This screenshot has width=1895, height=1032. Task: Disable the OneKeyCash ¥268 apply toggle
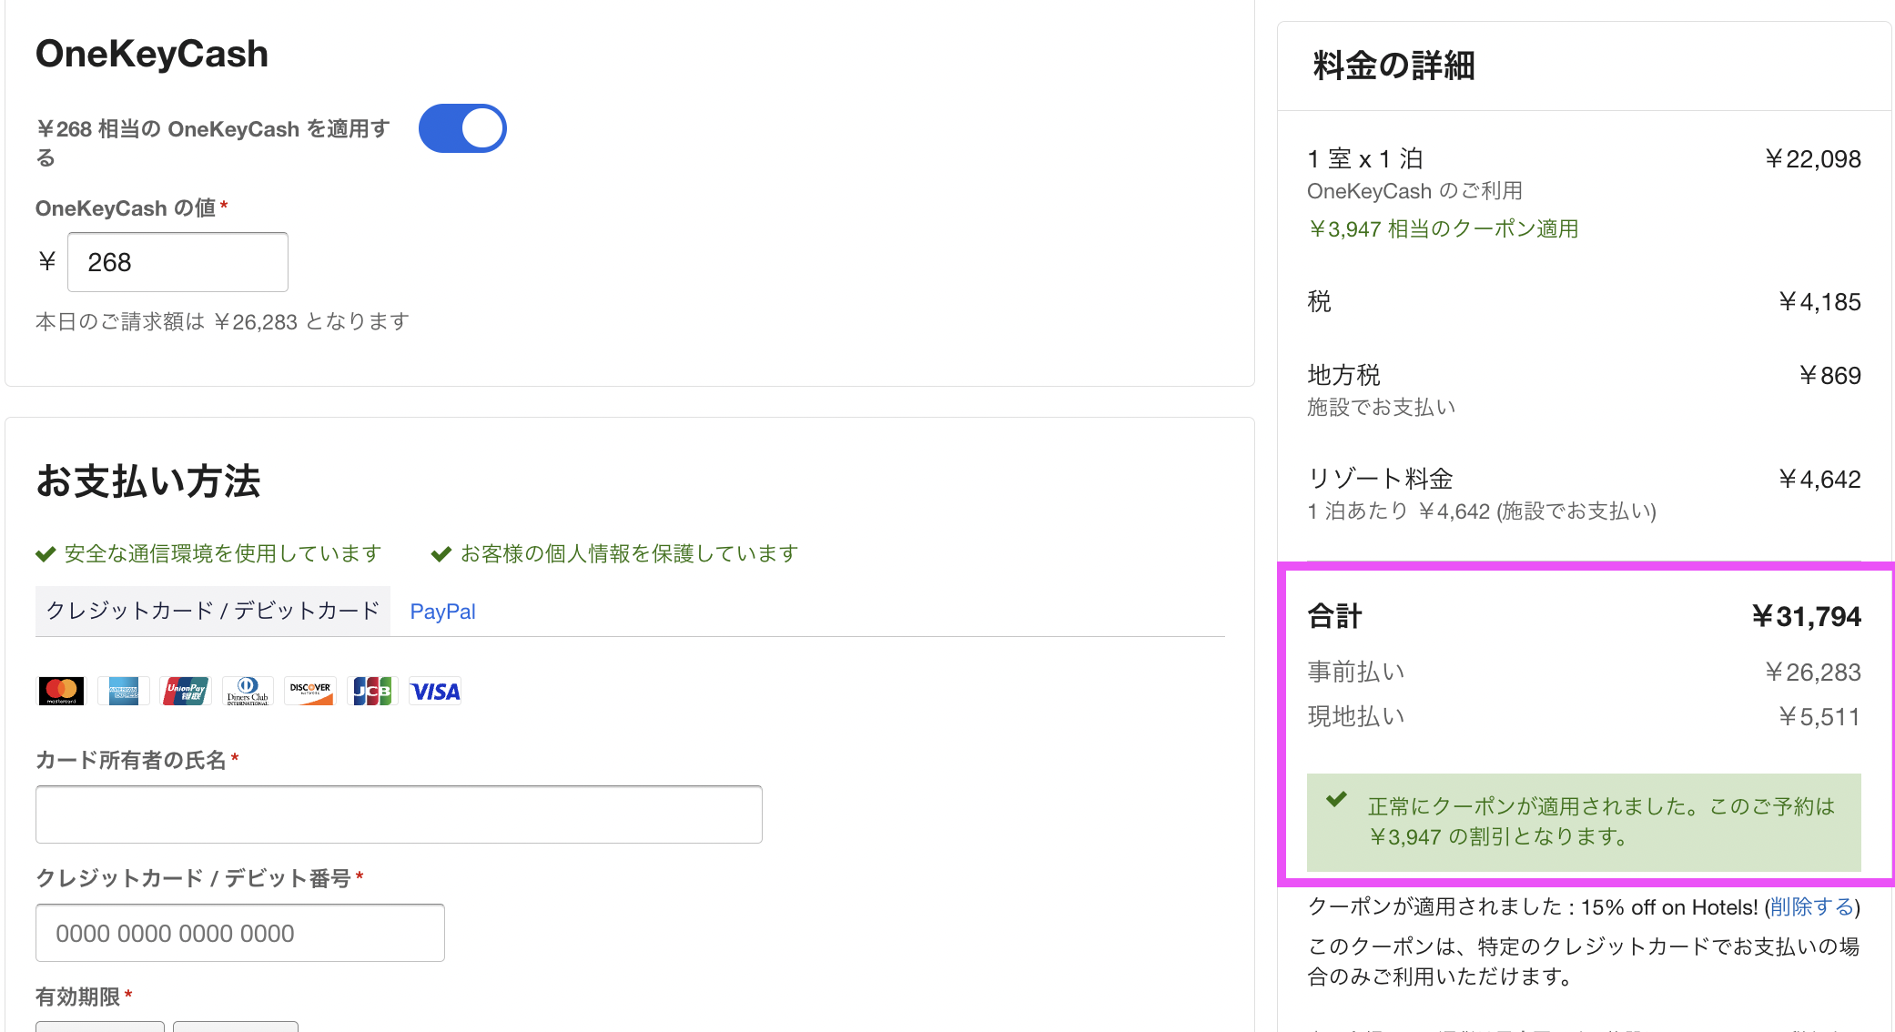(x=462, y=127)
